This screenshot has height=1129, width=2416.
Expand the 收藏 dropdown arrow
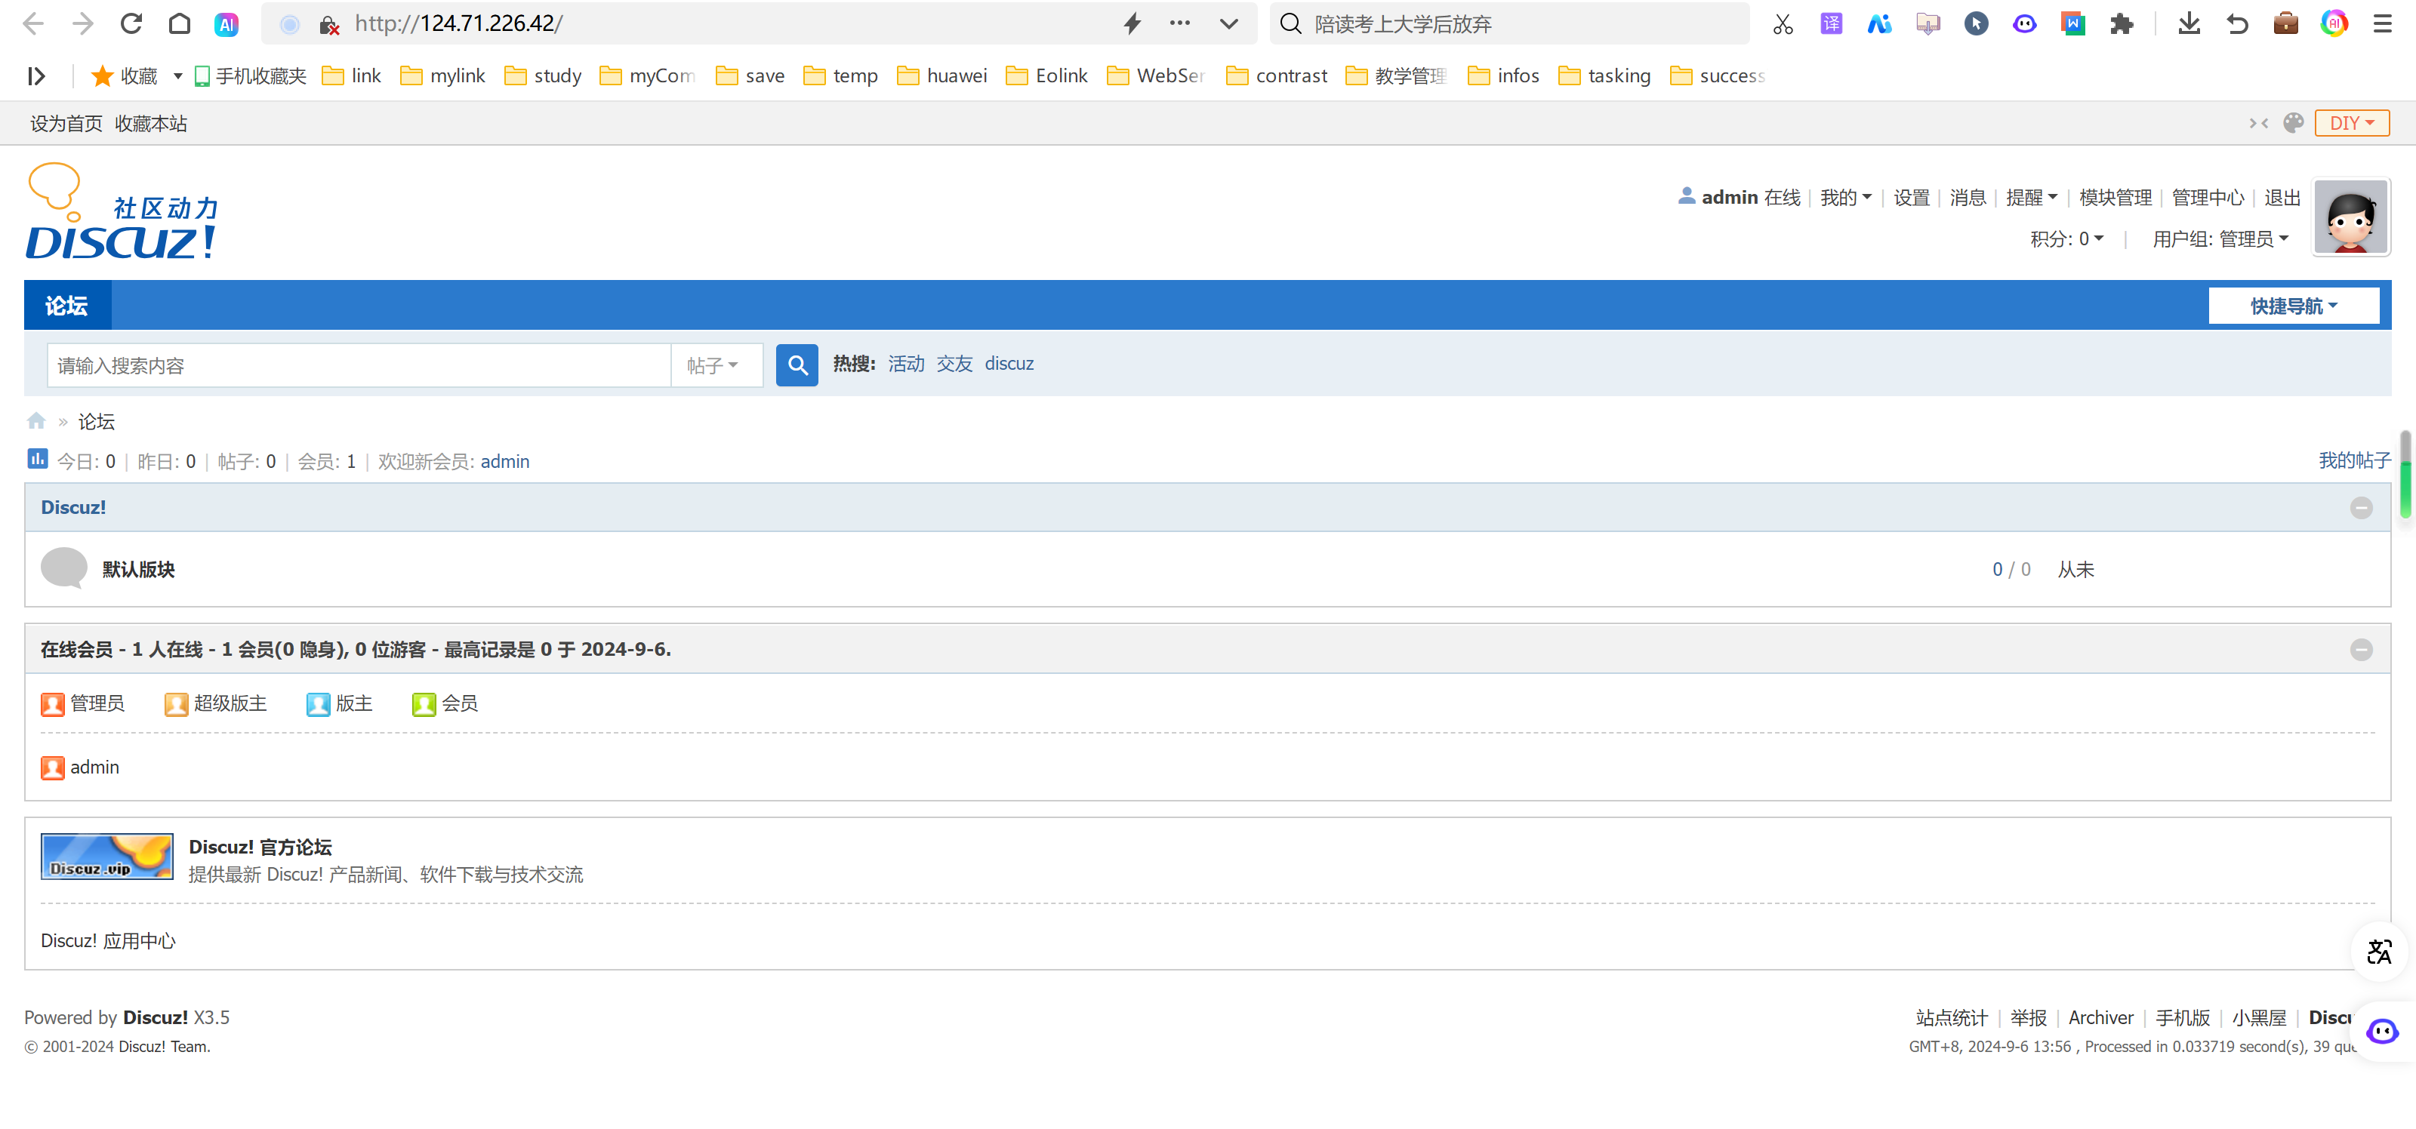177,76
